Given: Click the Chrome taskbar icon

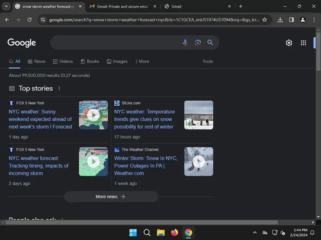Looking at the screenshot, I should coord(188,232).
